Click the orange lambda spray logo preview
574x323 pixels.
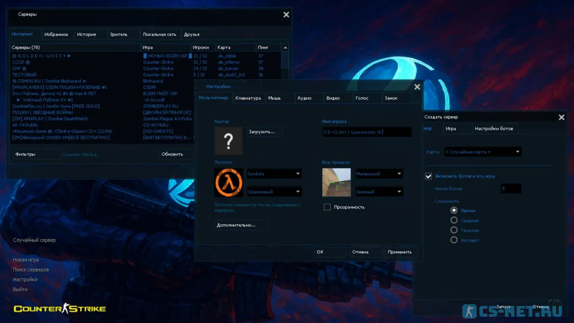(229, 183)
